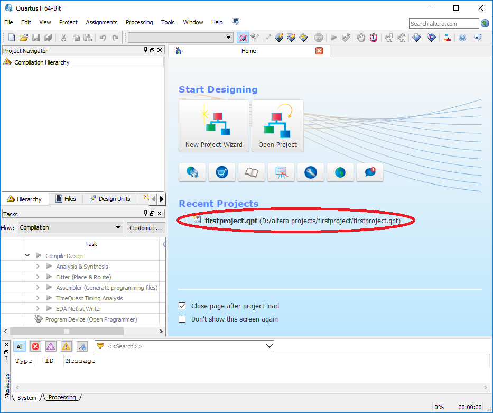
Task: Click the Undo arrow toolbar icon
Action: pos(103,38)
